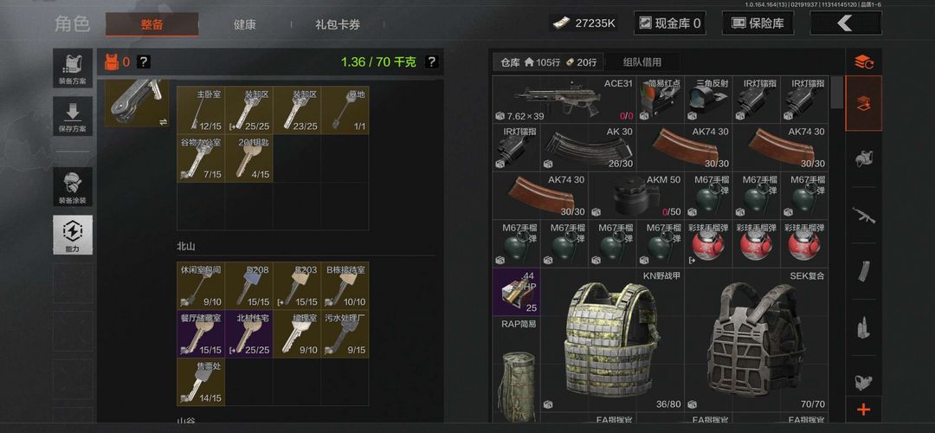This screenshot has width=935, height=433.
Task: Click the orange stack sort icon
Action: tap(863, 61)
